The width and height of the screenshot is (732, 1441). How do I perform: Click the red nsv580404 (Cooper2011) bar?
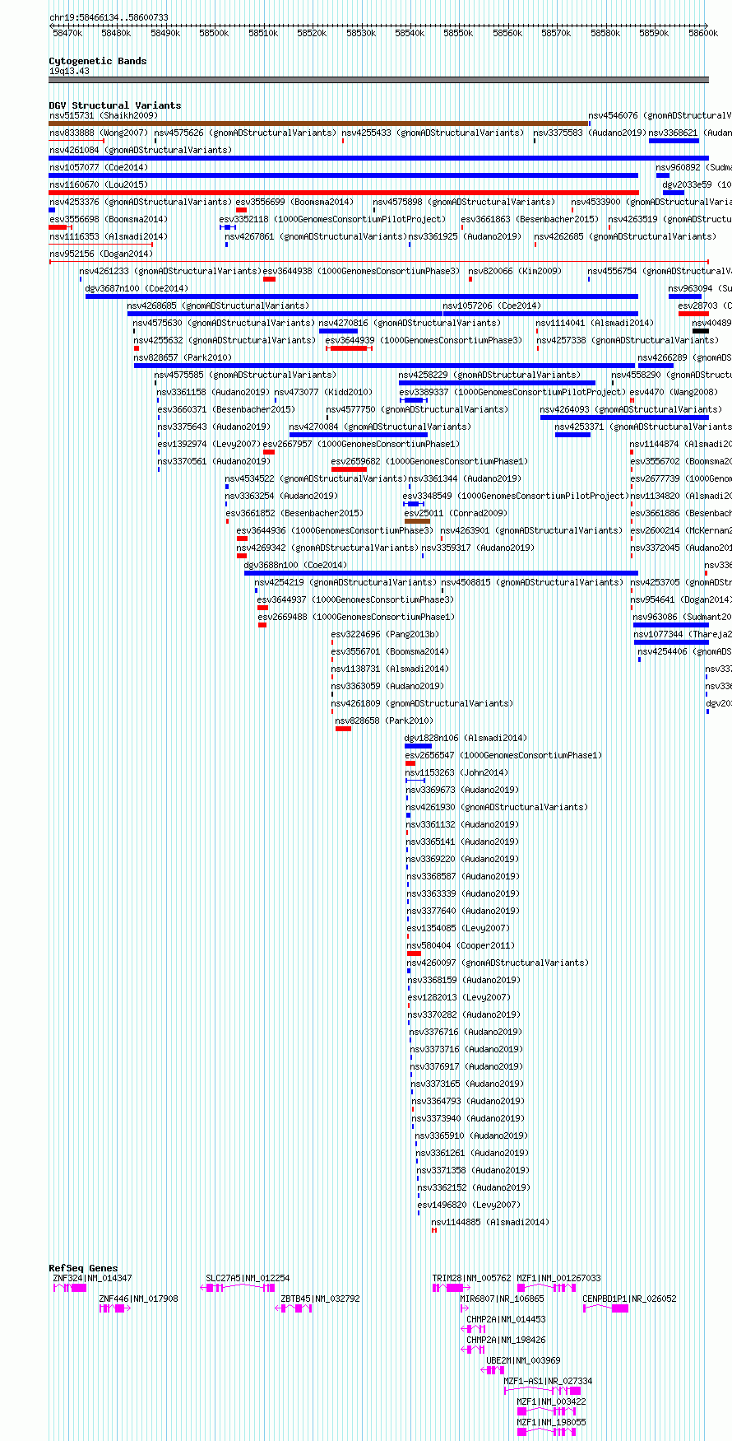tap(414, 954)
